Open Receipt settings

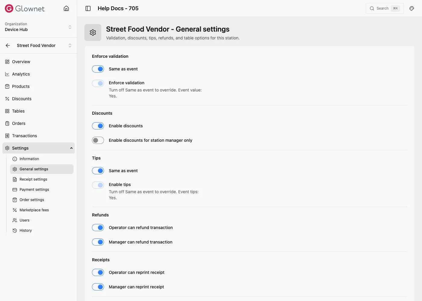pyautogui.click(x=42, y=179)
